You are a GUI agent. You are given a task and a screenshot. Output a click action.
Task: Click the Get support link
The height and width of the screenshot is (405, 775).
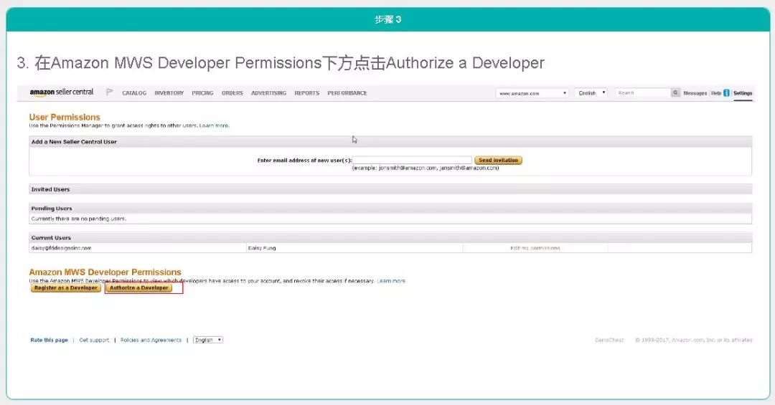pyautogui.click(x=94, y=340)
